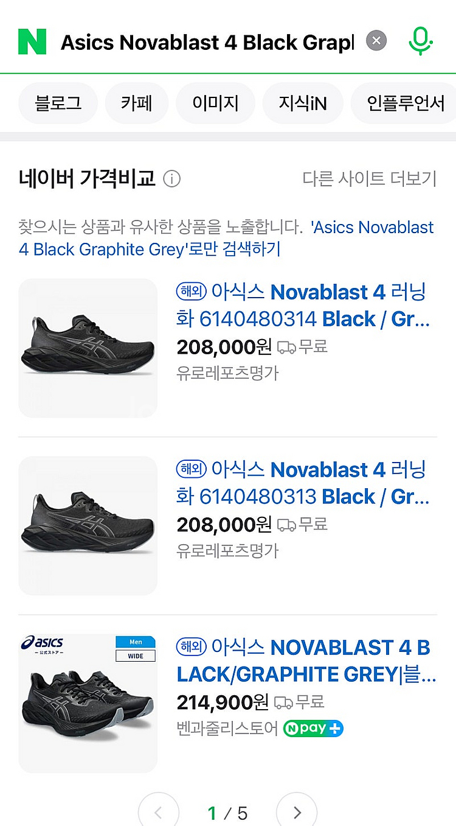
Task: Tap the green Naver N logo
Action: click(32, 41)
